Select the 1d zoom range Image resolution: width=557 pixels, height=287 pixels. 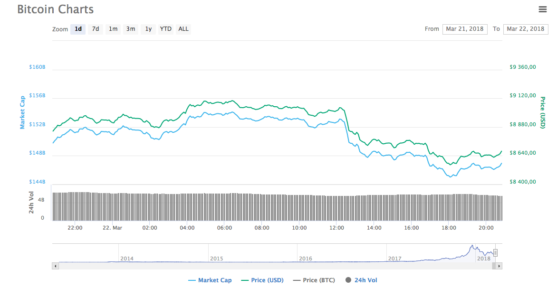pos(77,29)
